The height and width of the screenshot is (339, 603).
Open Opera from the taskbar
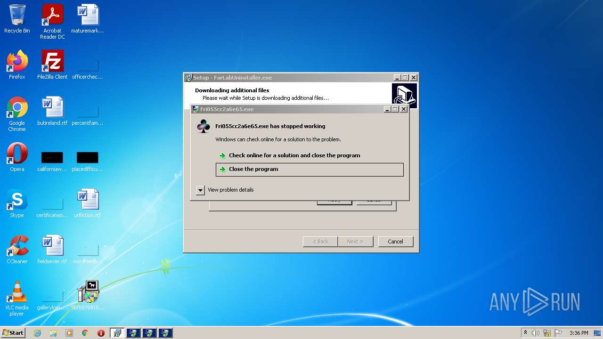101,333
